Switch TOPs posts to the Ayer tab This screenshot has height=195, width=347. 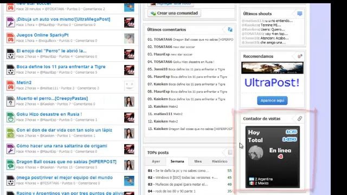(156, 161)
